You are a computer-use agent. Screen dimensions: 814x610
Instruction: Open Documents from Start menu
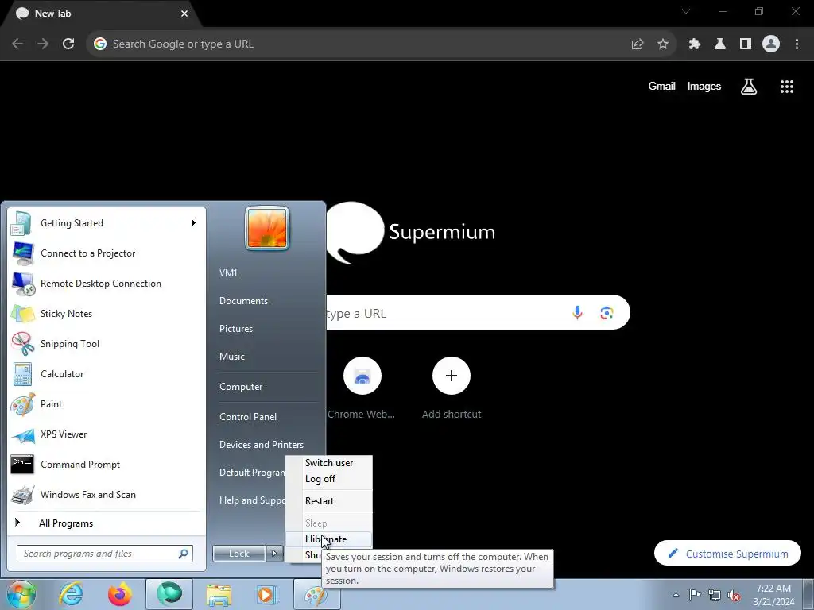[x=243, y=301]
